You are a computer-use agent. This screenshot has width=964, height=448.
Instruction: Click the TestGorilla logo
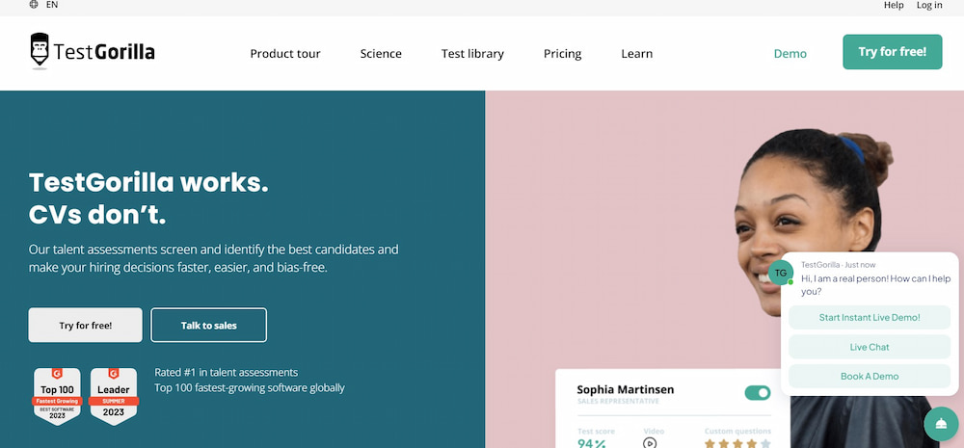(x=93, y=51)
